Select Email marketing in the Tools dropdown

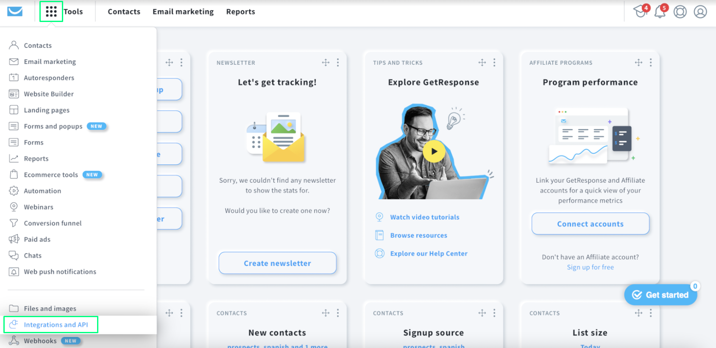50,61
